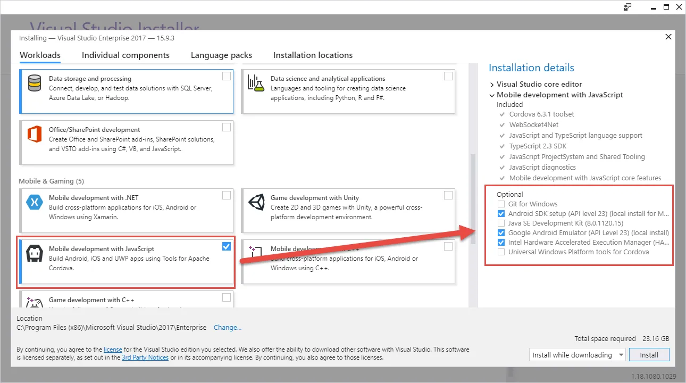
Task: Check the Office/SharePoint development workload
Action: coord(227,127)
